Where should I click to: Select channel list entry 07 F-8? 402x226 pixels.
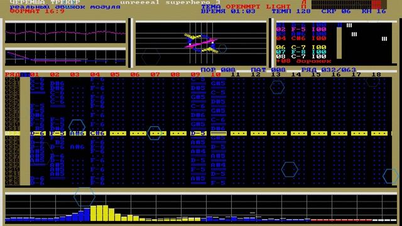[x=301, y=52]
